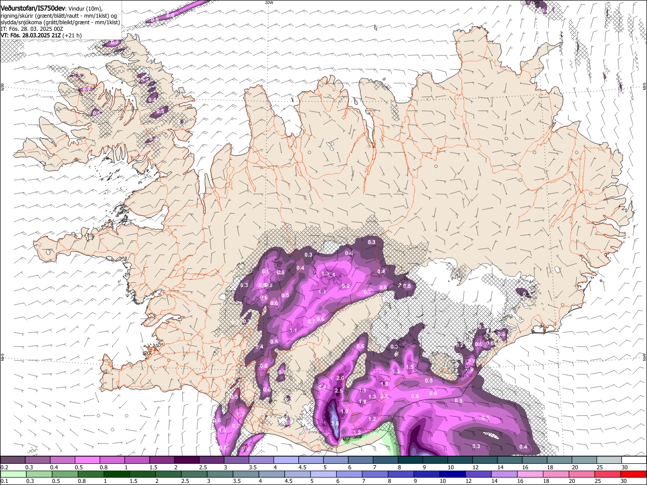Select the snow scale swatch between 8 and 9
Image resolution: width=647 pixels, height=485 pixels.
[411, 460]
